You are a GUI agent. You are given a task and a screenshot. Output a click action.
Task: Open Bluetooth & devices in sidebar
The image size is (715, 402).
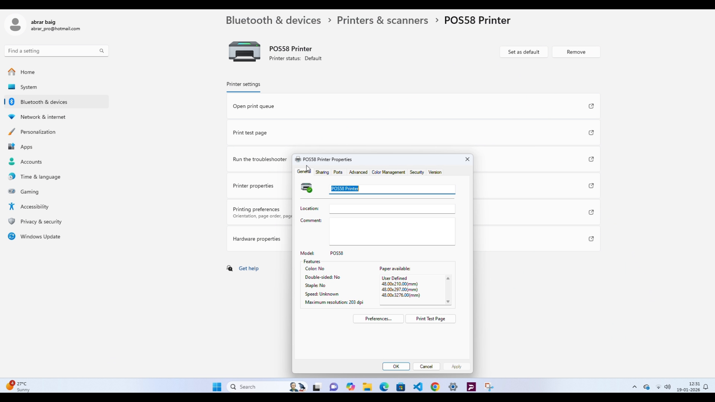[44, 102]
